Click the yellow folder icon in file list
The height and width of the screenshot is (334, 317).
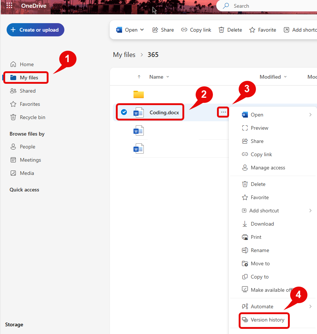coord(138,94)
